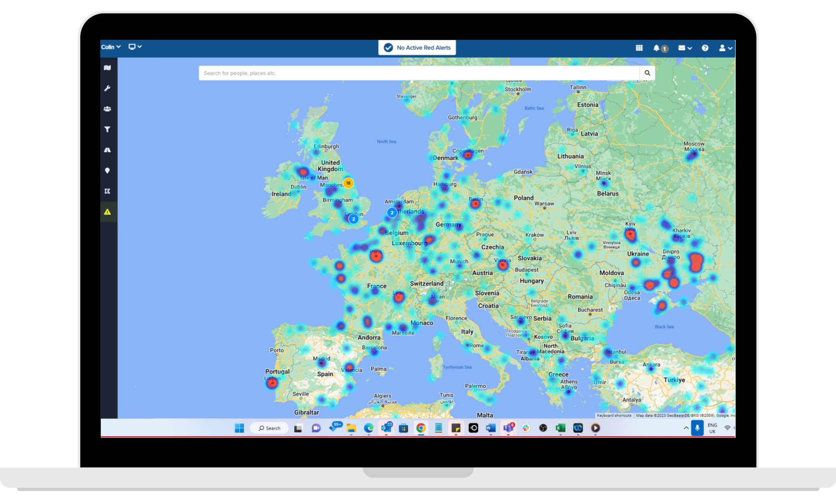The height and width of the screenshot is (502, 836).
Task: Open the road routes sidebar icon
Action: [107, 150]
